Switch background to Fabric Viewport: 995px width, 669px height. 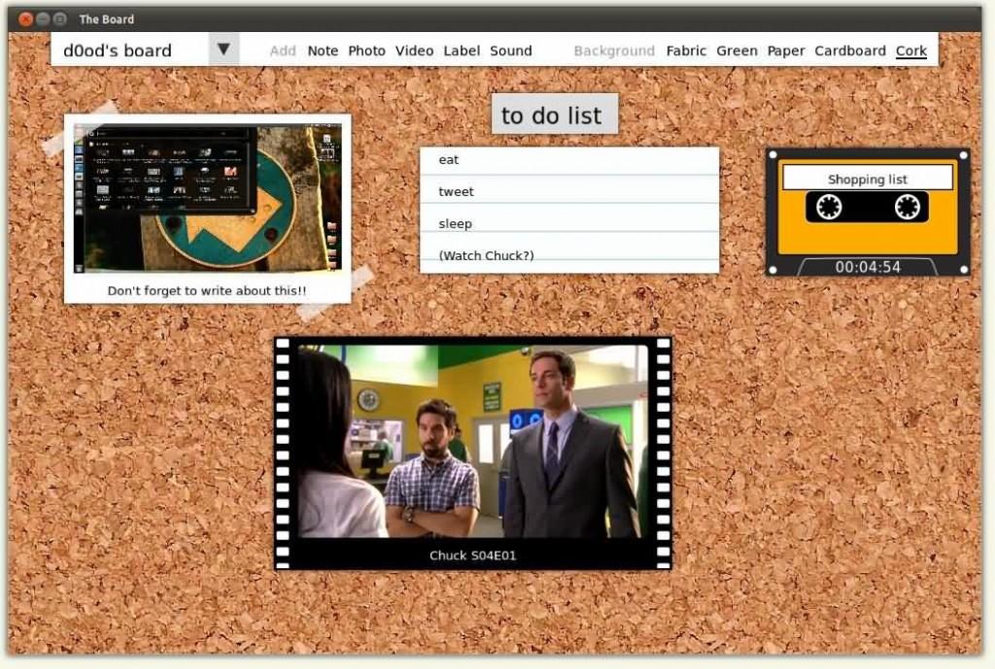pyautogui.click(x=686, y=50)
